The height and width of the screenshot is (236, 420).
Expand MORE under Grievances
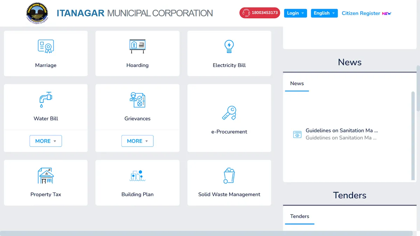click(x=137, y=141)
